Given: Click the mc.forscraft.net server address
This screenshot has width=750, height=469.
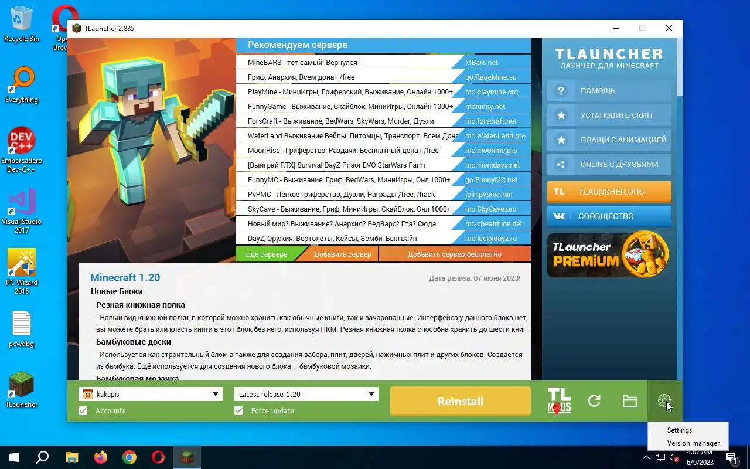Looking at the screenshot, I should [x=491, y=121].
